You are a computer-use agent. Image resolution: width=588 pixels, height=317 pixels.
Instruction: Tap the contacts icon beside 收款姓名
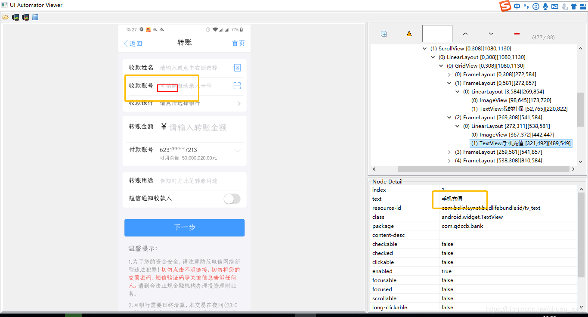pyautogui.click(x=237, y=68)
